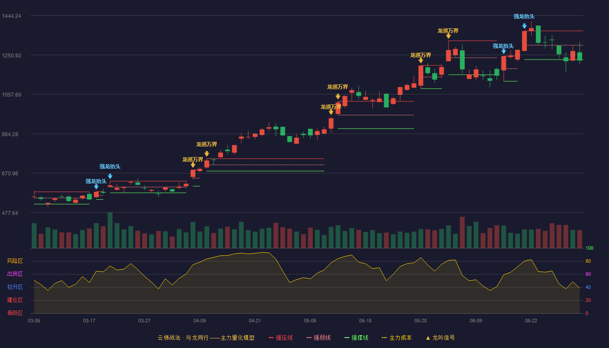Click the 06-22 date label

[531, 321]
